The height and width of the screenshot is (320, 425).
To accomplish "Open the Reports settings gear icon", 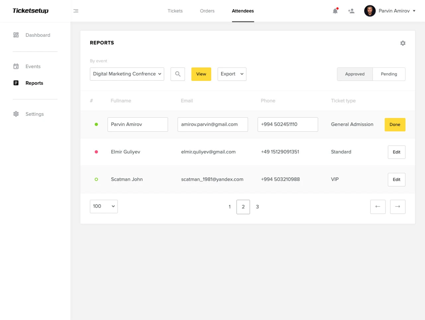I will pyautogui.click(x=403, y=43).
